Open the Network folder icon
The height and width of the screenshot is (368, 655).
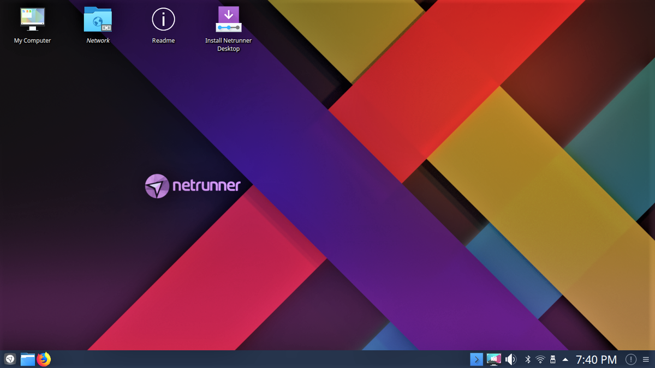98,20
